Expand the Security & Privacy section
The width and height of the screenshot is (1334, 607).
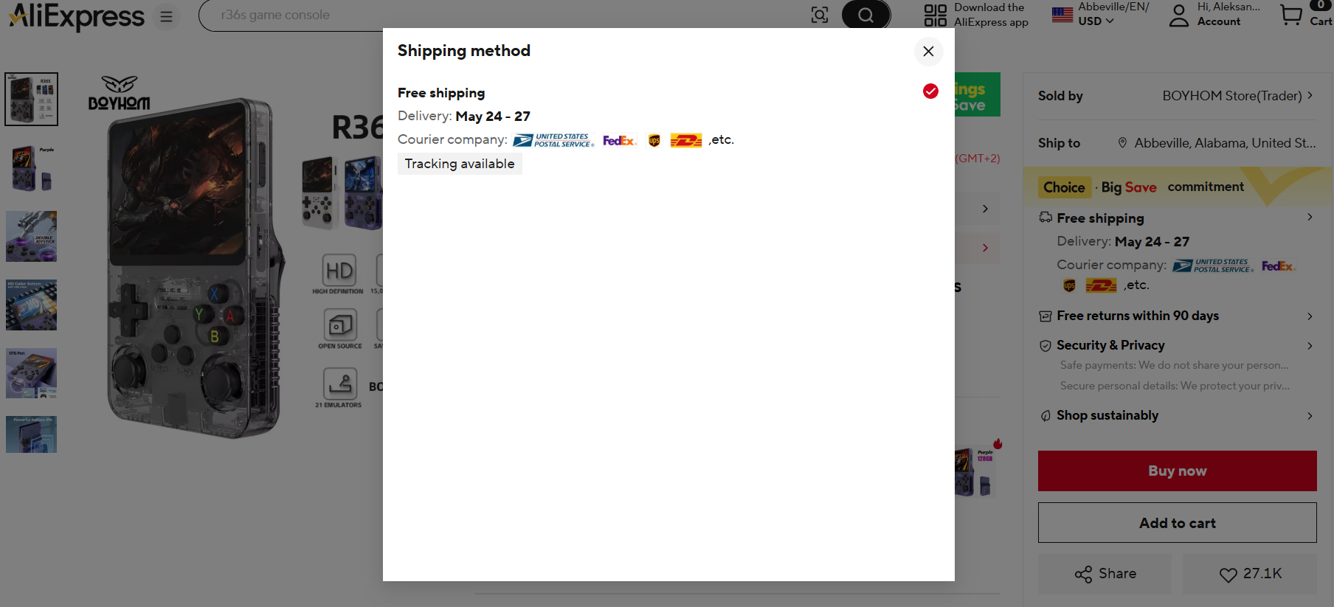tap(1177, 345)
